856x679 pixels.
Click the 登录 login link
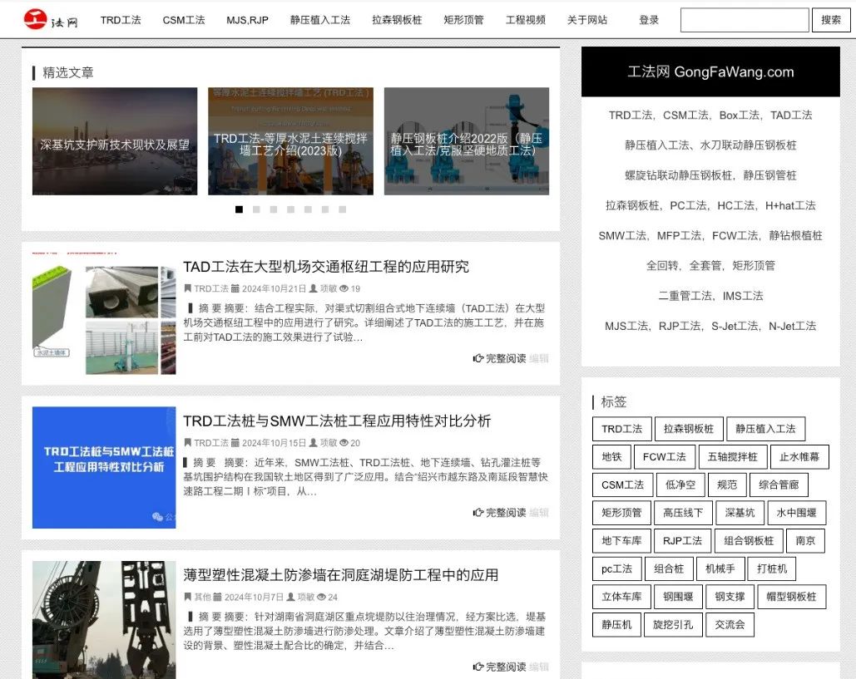pos(649,20)
